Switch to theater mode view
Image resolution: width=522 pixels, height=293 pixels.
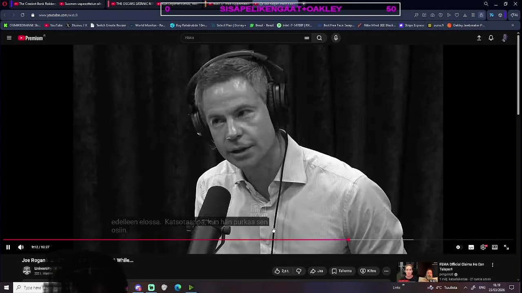coord(495,247)
